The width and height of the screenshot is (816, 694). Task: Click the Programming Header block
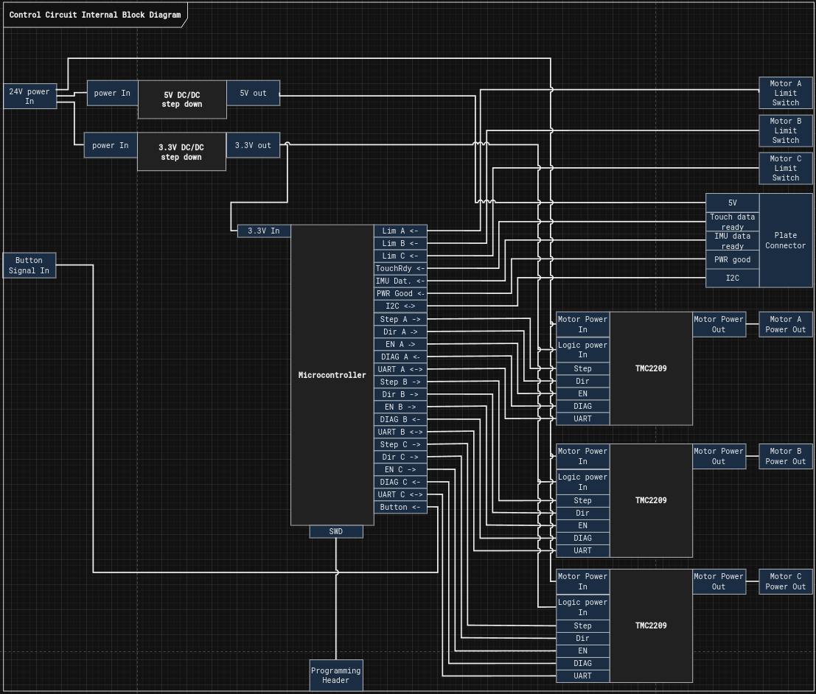(335, 675)
